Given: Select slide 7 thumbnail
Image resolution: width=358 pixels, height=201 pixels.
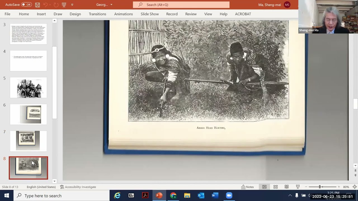Looking at the screenshot, I should click(28, 141).
